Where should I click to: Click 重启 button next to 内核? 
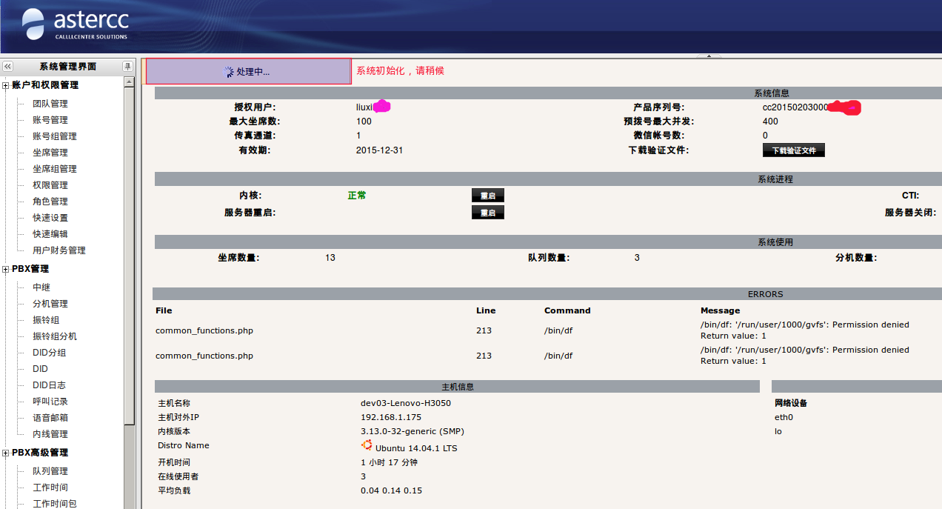[x=487, y=196]
